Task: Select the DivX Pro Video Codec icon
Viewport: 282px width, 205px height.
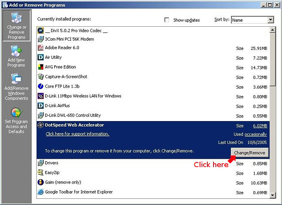Action: pyautogui.click(x=41, y=31)
